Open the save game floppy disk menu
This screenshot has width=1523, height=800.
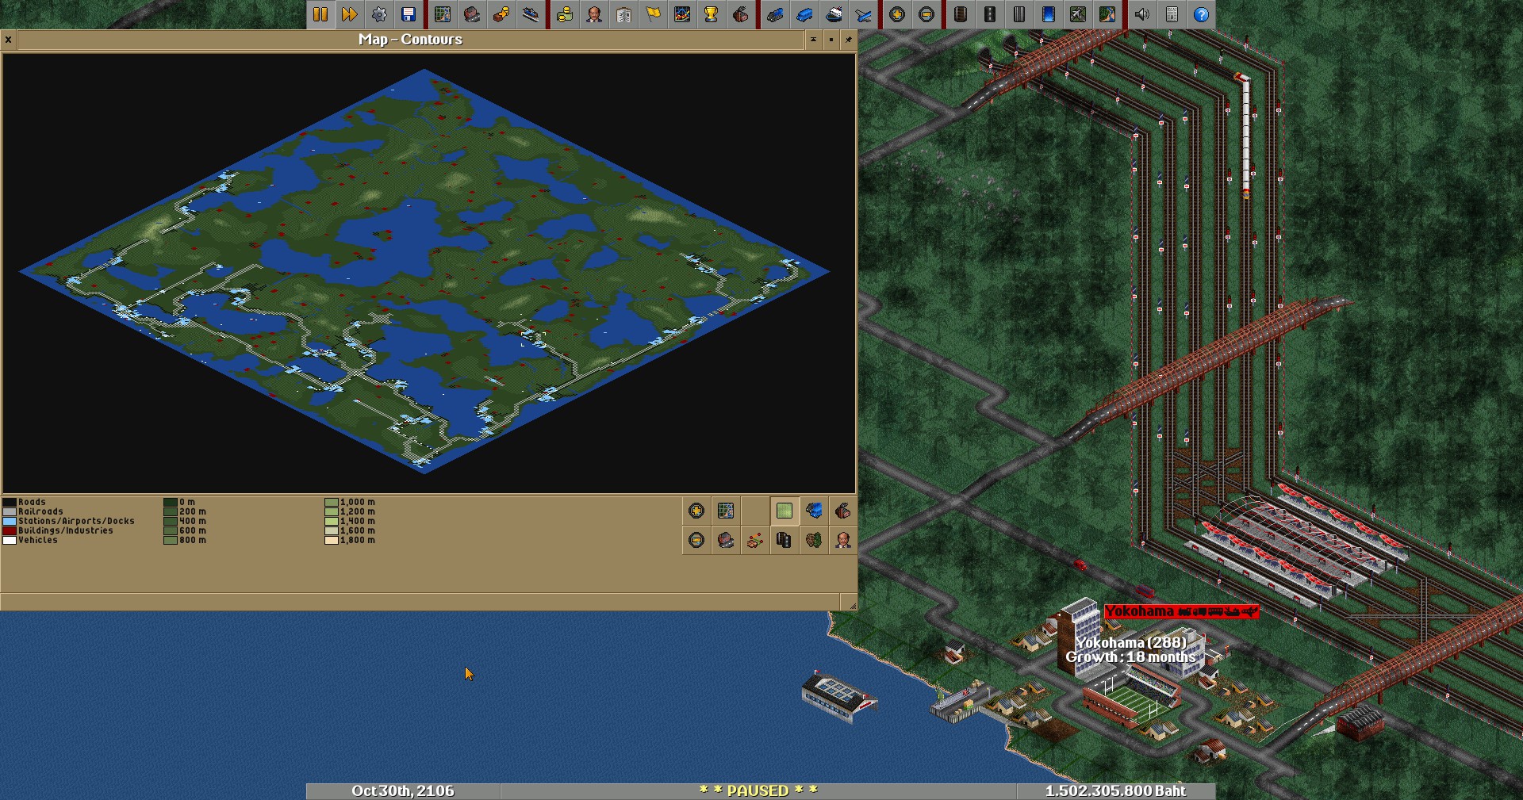click(409, 14)
